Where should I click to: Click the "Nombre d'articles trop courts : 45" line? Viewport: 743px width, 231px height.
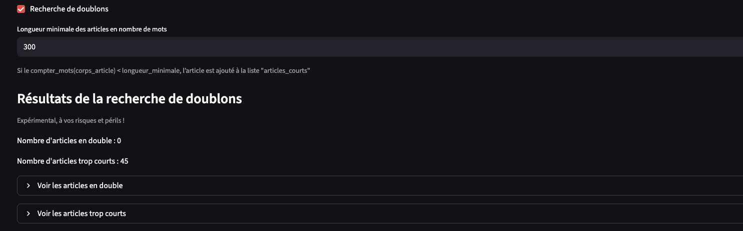(73, 161)
